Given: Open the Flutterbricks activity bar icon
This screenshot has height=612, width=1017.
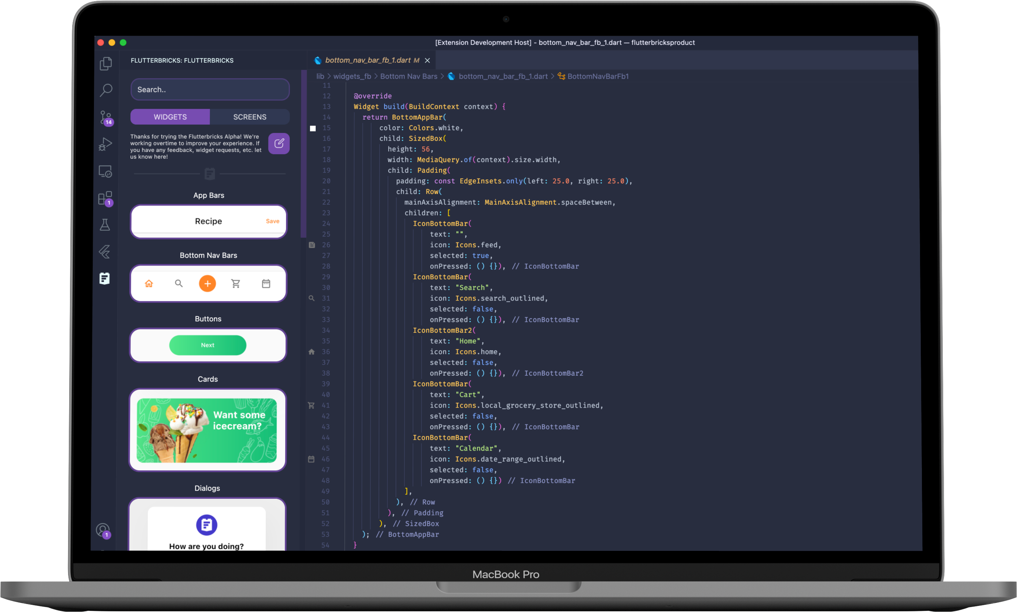Looking at the screenshot, I should coord(105,278).
